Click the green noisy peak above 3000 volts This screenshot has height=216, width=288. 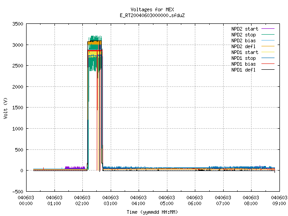tap(95, 38)
